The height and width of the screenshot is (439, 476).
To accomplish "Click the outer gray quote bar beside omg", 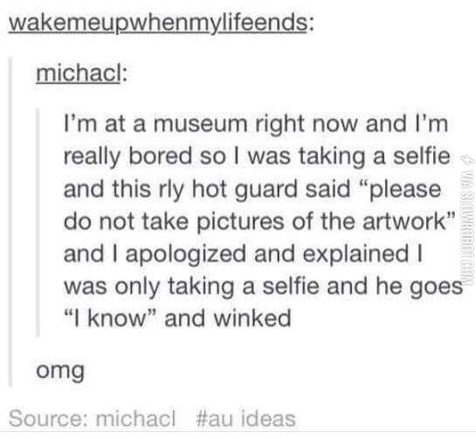I will (10, 222).
